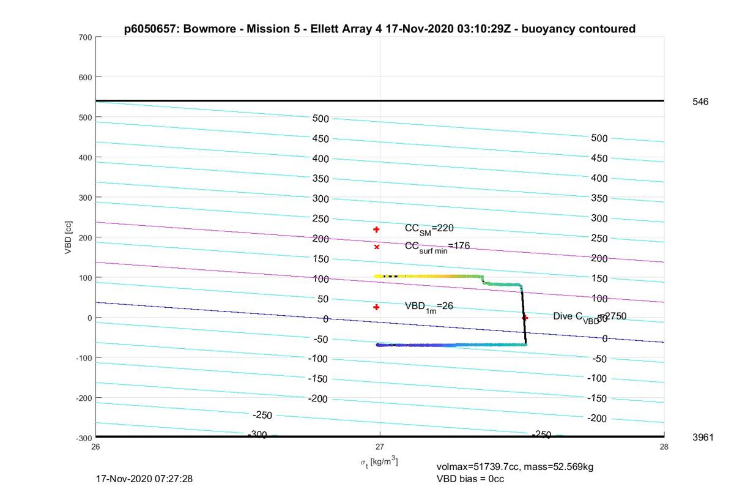Select the 'VBD [cc]' y-axis label
734x492 pixels.
point(69,236)
